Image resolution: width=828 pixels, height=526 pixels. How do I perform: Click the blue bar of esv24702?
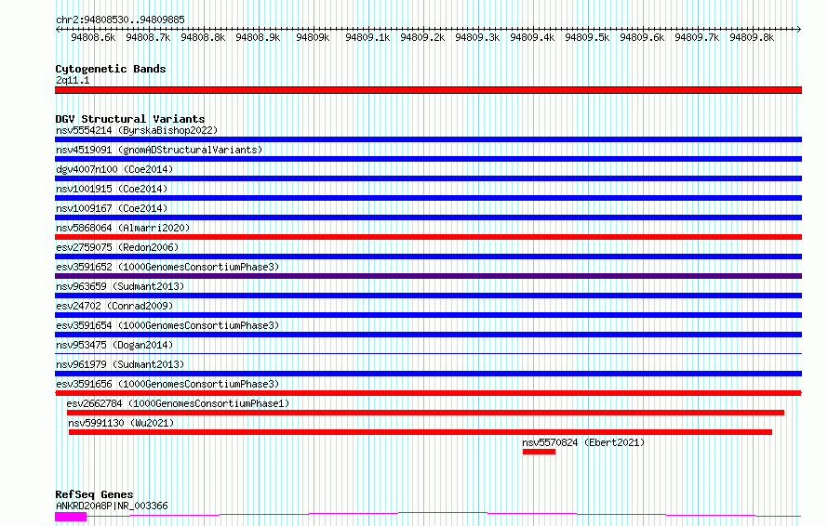[428, 315]
